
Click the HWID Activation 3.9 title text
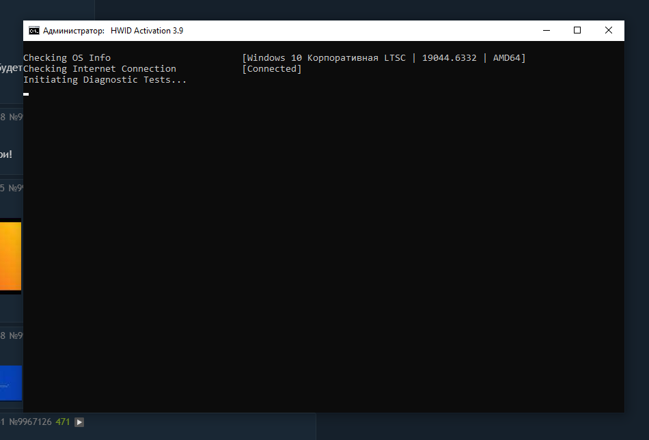[x=147, y=31]
